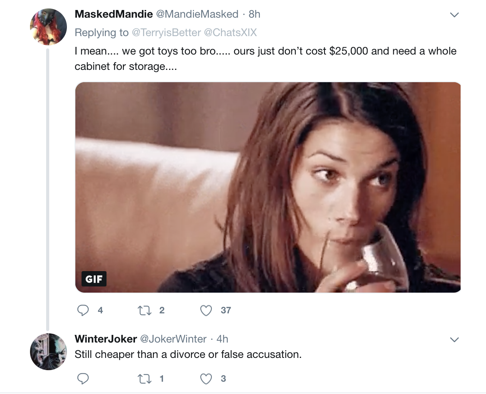
Task: Reply to MaskedMandie's tweet
Action: [83, 310]
